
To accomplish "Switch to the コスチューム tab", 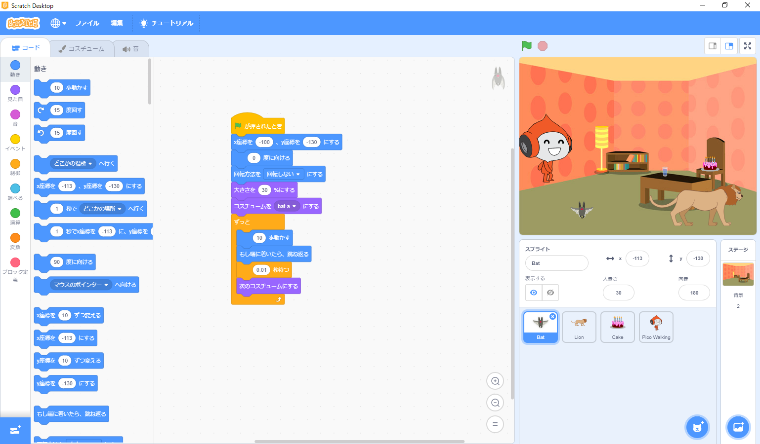I will click(82, 49).
